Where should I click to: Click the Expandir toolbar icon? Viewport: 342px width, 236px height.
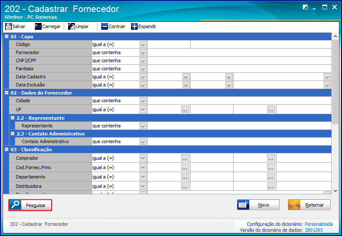pos(134,26)
